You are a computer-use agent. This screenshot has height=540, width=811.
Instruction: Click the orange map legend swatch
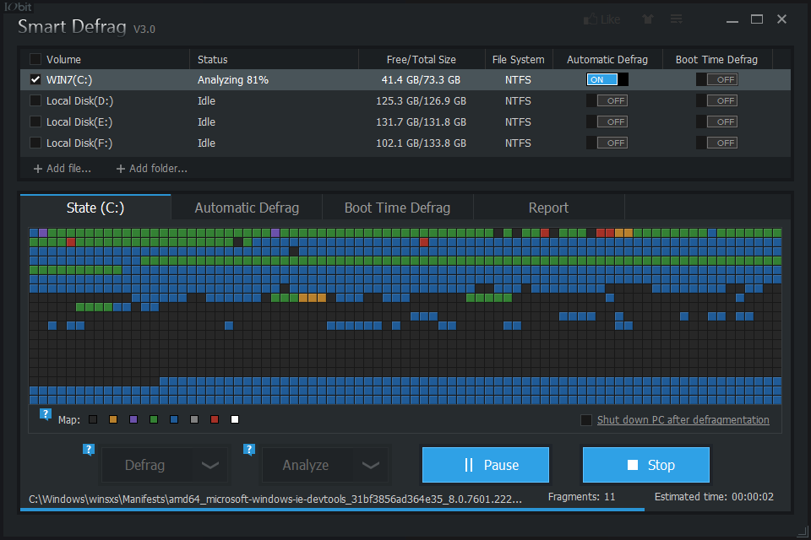coord(113,419)
